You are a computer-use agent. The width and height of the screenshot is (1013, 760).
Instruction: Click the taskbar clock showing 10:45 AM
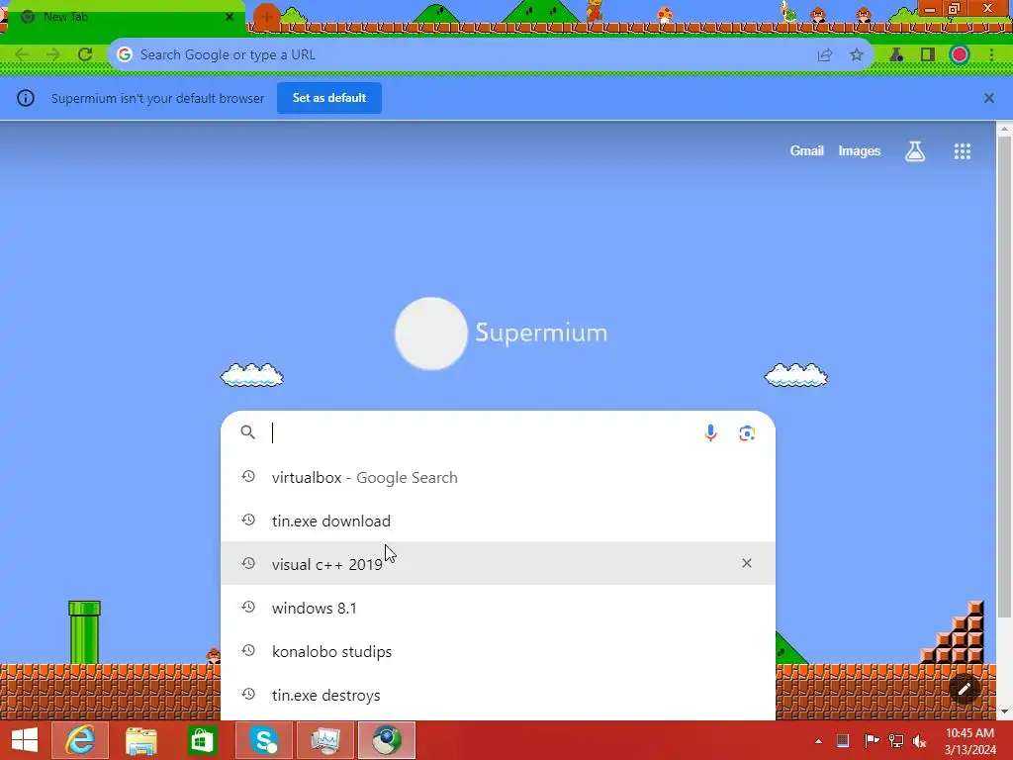click(969, 741)
